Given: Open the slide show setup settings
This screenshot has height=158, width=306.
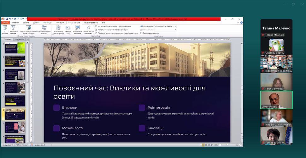Looking at the screenshot, I should point(58,30).
